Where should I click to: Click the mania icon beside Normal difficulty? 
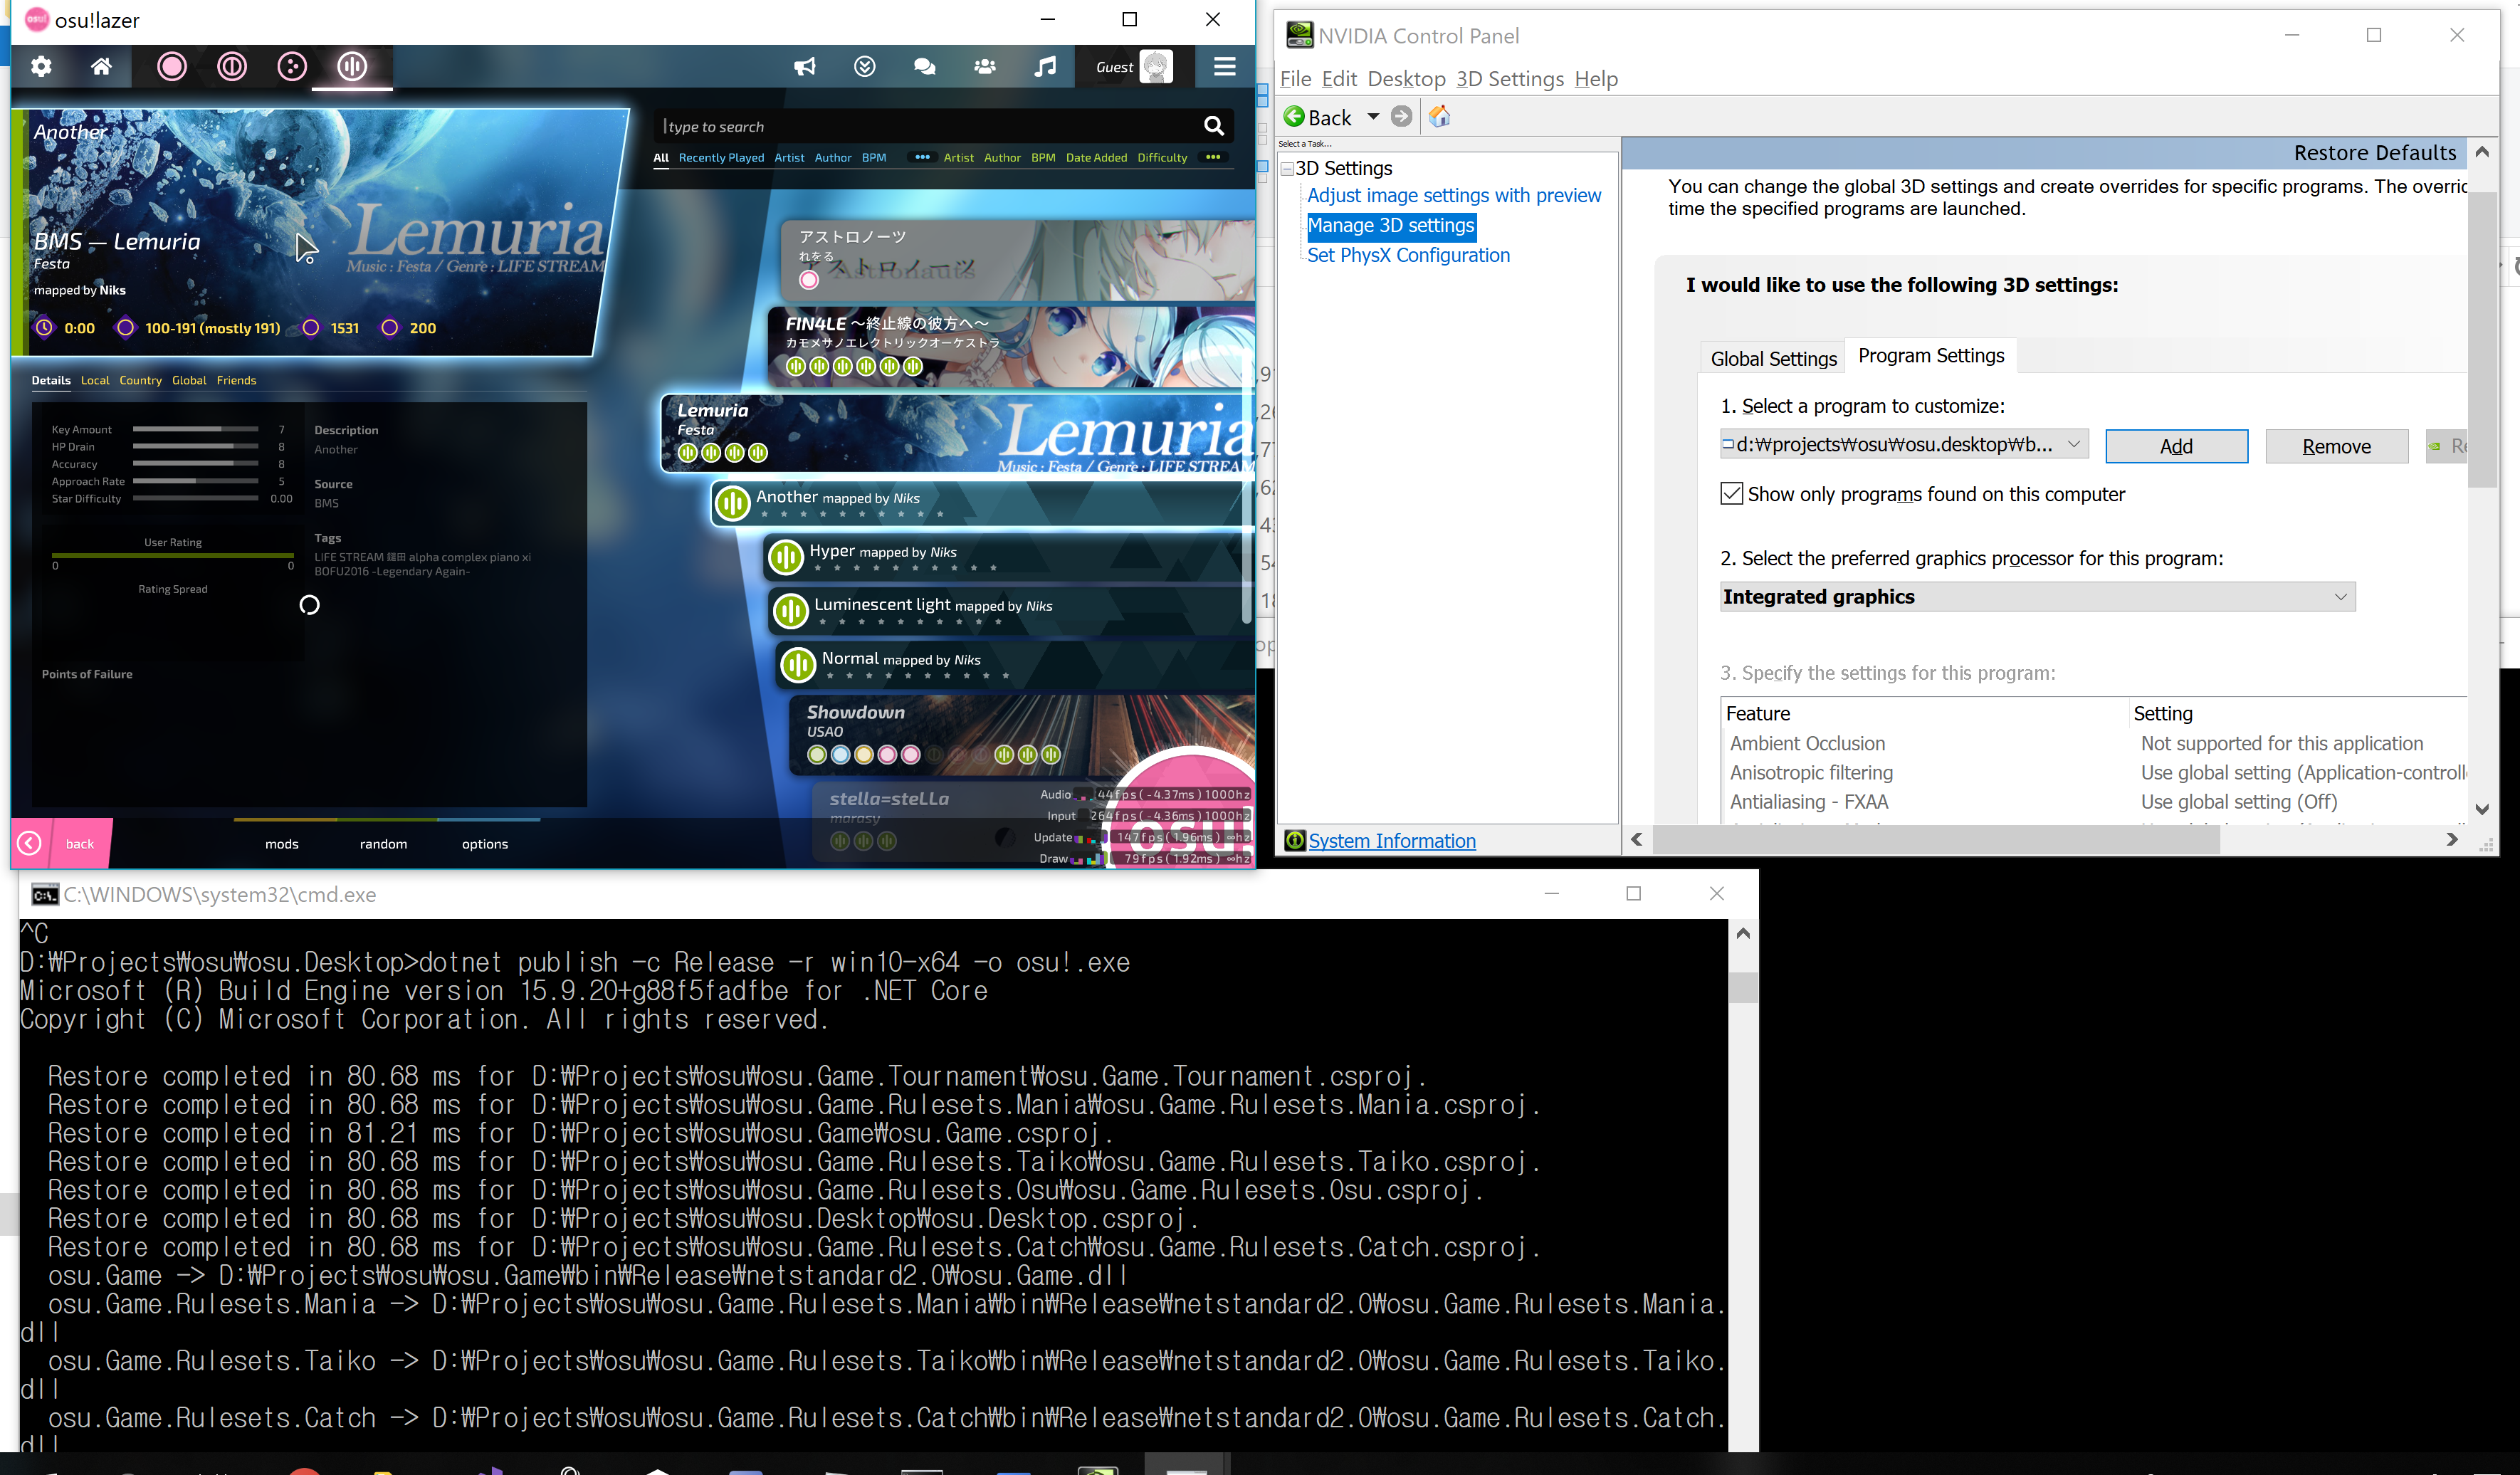tap(798, 665)
